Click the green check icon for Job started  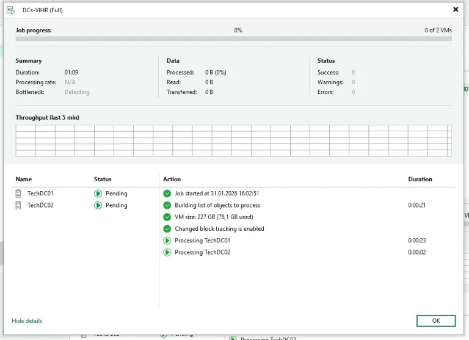(167, 194)
